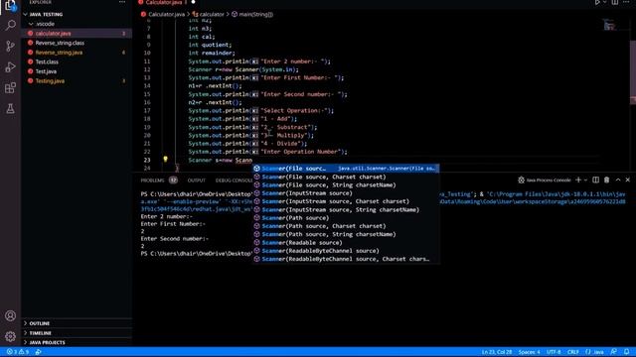636x357 pixels.
Task: Split the terminal panel
Action: [595, 180]
